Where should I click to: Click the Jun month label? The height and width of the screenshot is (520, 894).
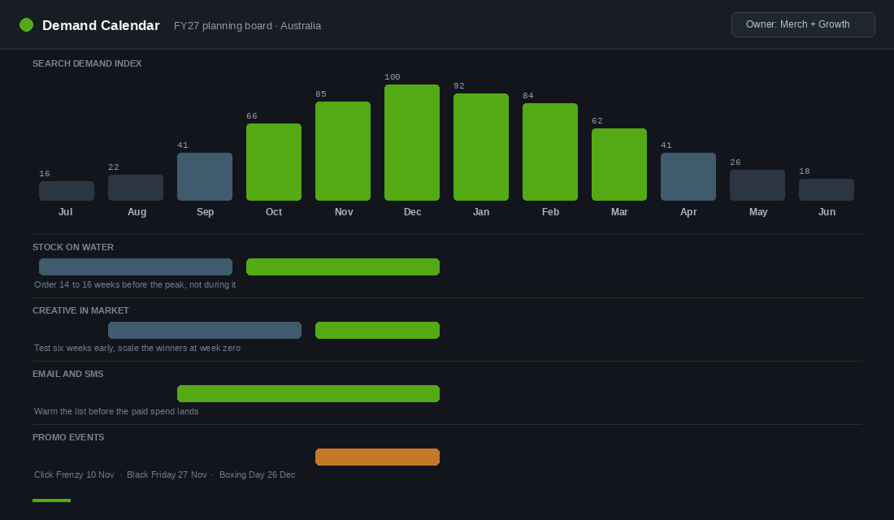click(x=827, y=211)
